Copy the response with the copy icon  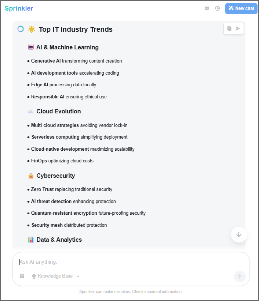coord(229,29)
